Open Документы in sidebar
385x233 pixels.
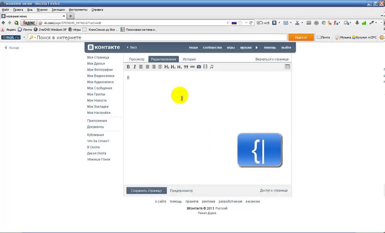point(95,127)
